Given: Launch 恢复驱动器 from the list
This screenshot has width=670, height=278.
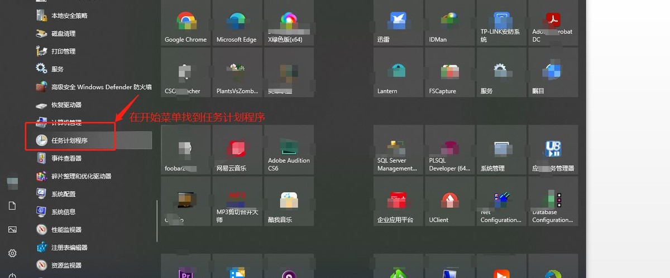Looking at the screenshot, I should [89, 105].
